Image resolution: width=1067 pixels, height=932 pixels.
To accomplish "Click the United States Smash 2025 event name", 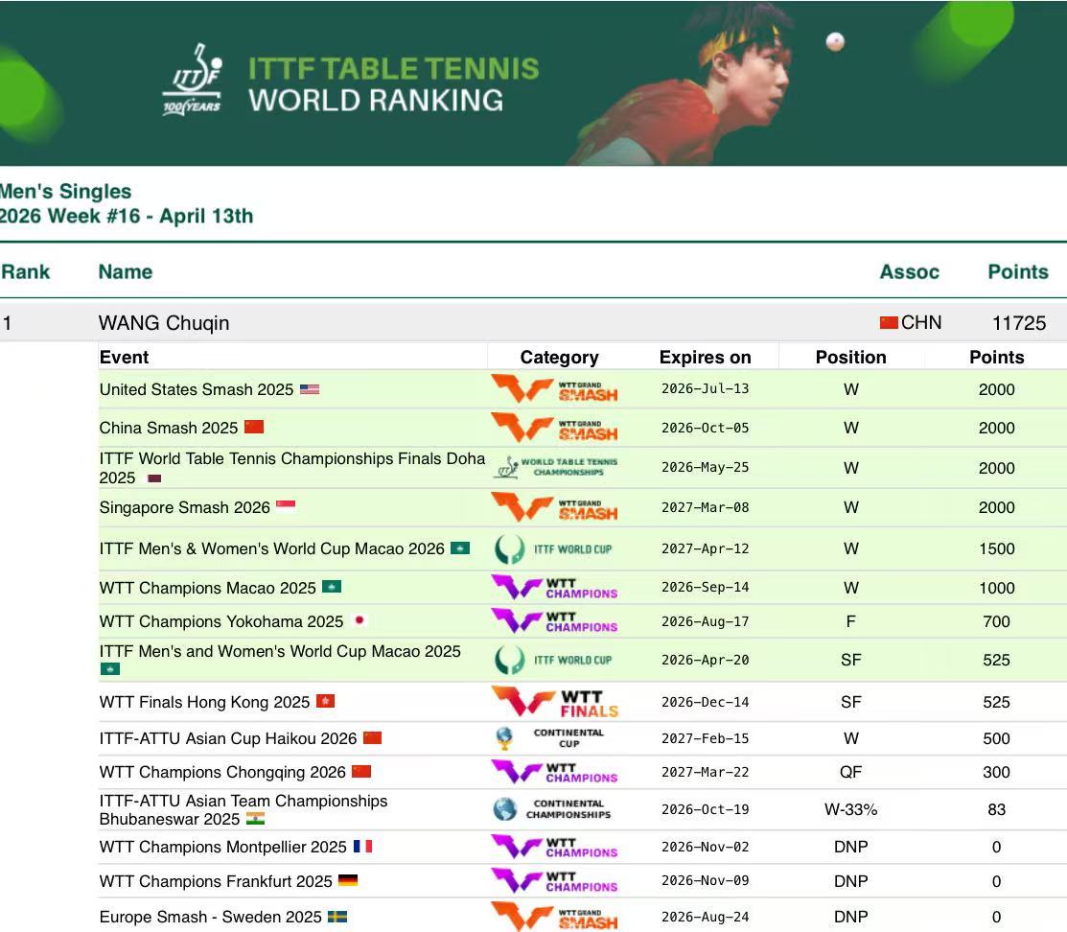I will [196, 389].
